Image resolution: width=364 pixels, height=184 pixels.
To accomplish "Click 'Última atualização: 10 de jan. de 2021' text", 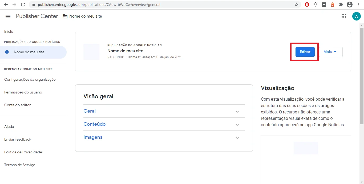I will tap(155, 57).
